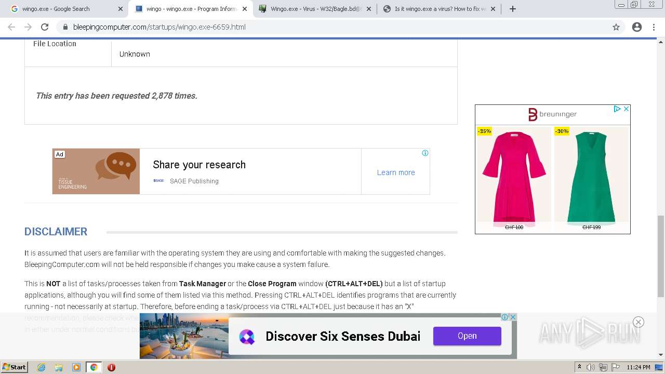The height and width of the screenshot is (374, 665).
Task: Open the Chrome three-dot menu
Action: (x=654, y=27)
